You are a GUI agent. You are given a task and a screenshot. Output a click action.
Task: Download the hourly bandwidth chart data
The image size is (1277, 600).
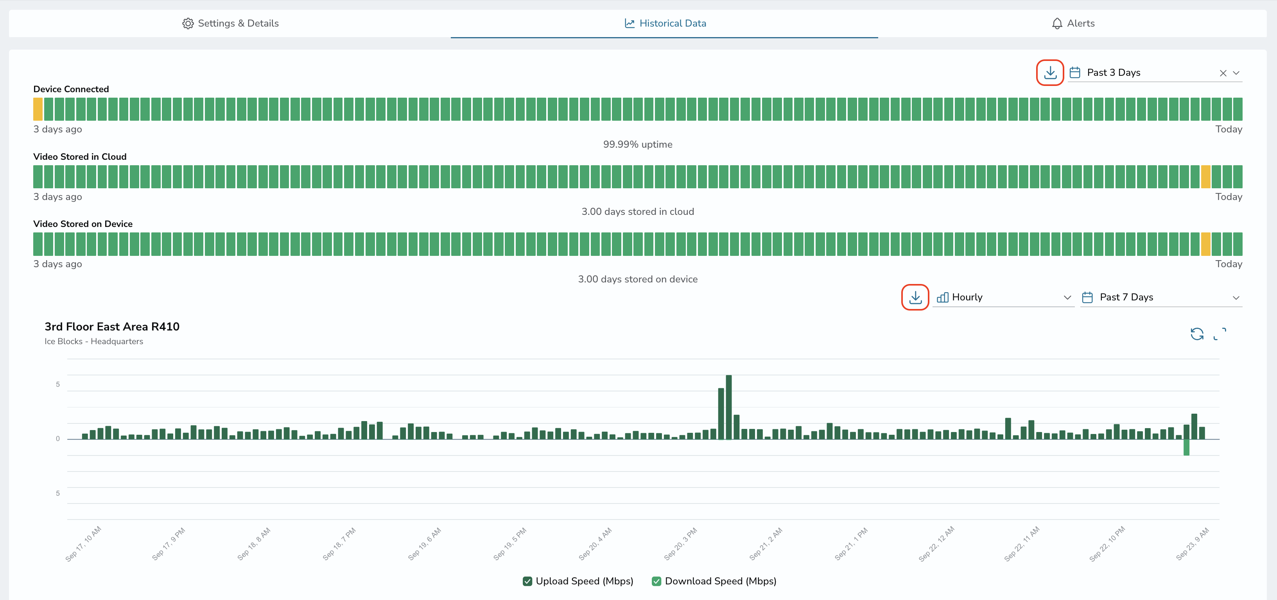point(915,297)
